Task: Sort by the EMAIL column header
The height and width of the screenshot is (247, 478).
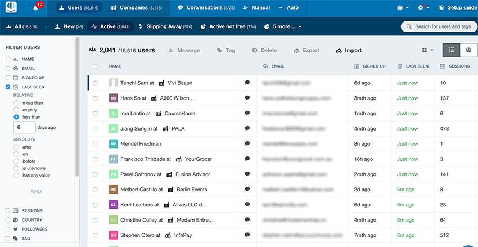Action: click(x=273, y=66)
